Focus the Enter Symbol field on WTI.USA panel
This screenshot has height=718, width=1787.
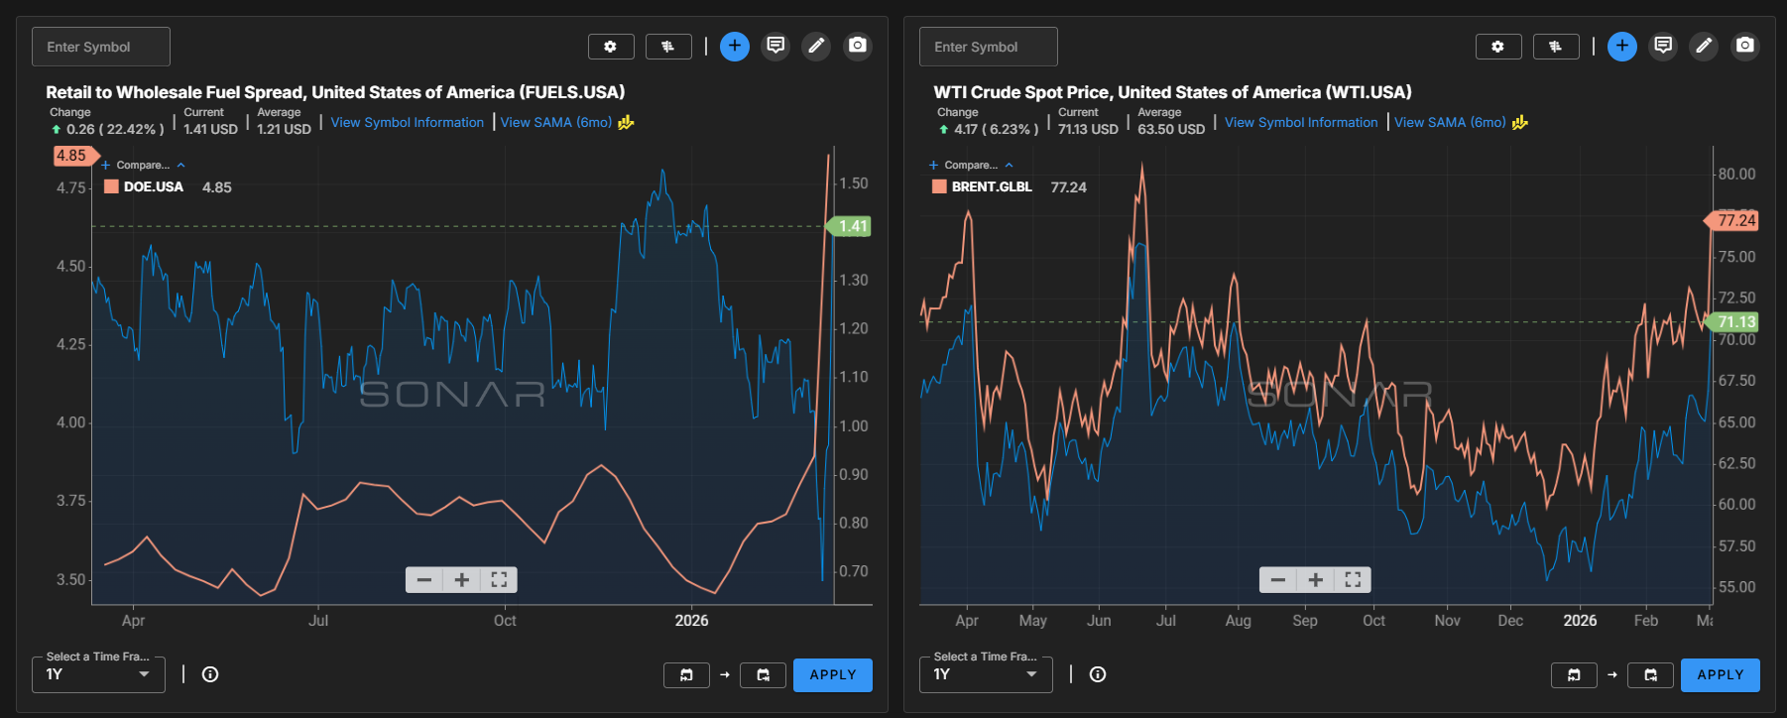989,47
